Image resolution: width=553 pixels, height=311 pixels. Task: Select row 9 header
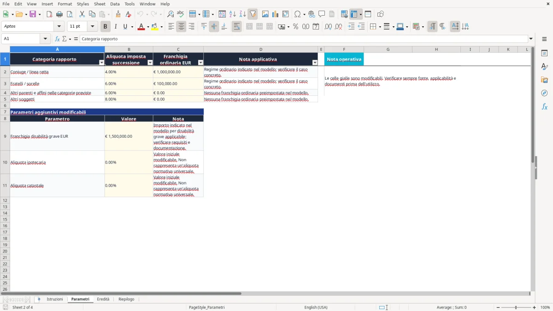coord(5,136)
